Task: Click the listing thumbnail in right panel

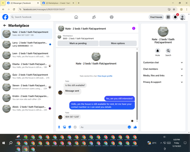Action: coord(163,32)
